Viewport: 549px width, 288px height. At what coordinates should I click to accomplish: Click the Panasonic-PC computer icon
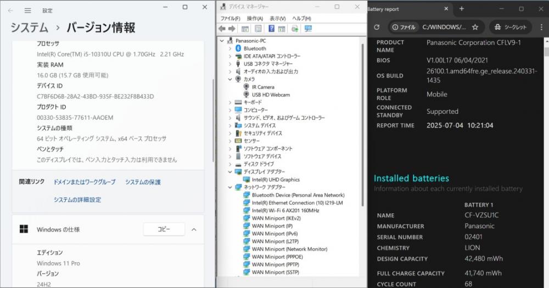[x=230, y=41]
